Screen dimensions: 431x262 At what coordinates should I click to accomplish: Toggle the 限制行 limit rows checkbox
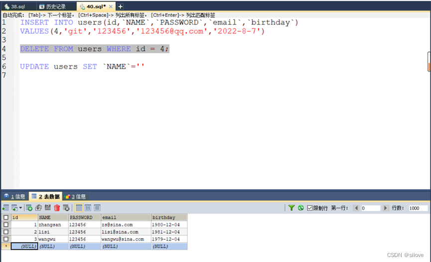[310, 208]
